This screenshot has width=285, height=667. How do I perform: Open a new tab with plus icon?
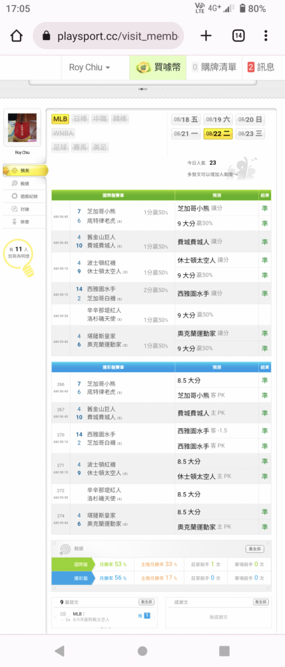tap(206, 36)
